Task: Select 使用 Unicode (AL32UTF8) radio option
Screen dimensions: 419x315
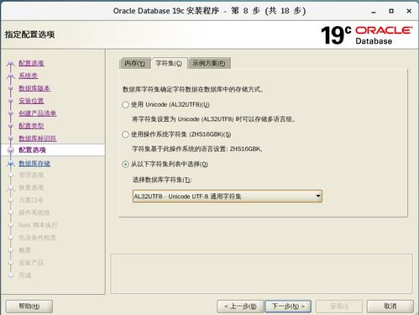Action: pos(125,105)
